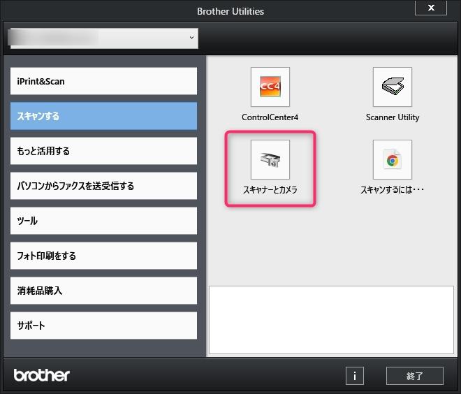The height and width of the screenshot is (394, 461).
Task: Open the もっと活用する category
Action: click(x=103, y=151)
